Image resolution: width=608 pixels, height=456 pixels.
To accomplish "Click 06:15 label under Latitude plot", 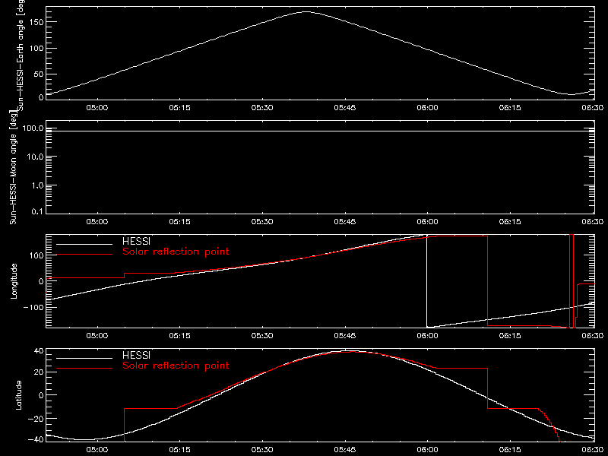I will 510,450.
